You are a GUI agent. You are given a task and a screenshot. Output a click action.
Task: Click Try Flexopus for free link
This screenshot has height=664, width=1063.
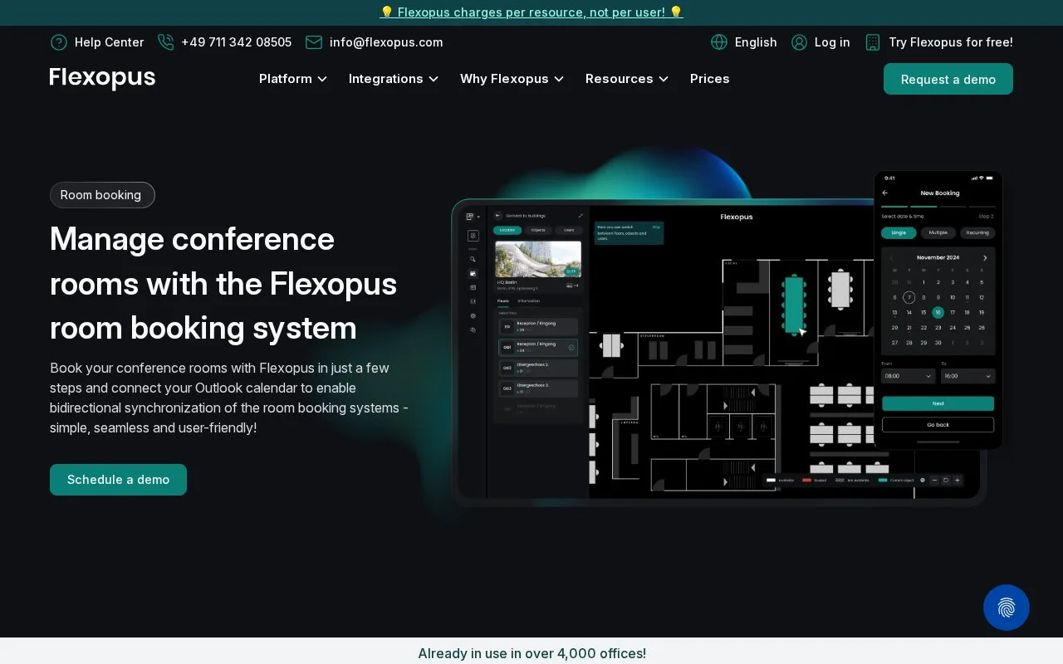[x=951, y=42]
